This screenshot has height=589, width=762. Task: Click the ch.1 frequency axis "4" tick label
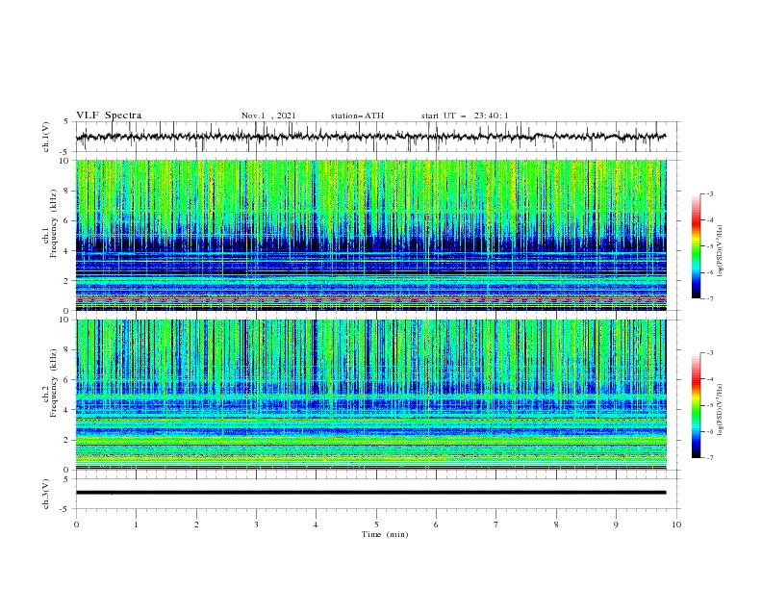point(67,251)
